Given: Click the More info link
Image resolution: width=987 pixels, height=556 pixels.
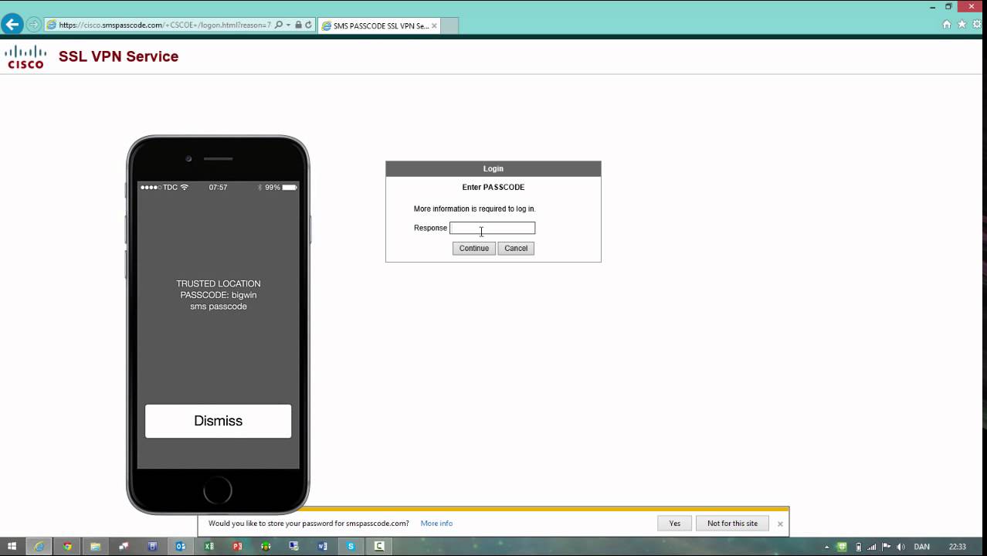Looking at the screenshot, I should (x=436, y=524).
